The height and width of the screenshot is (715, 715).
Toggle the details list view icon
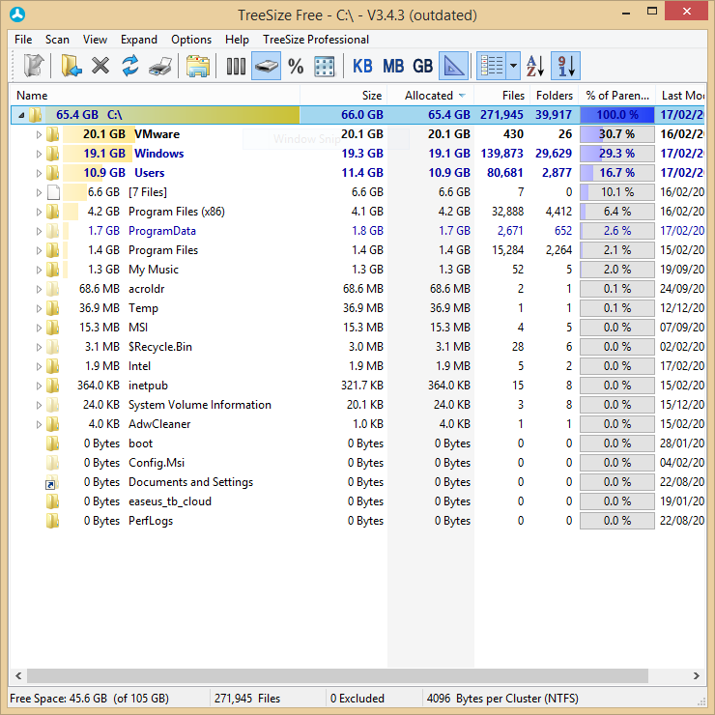point(492,66)
